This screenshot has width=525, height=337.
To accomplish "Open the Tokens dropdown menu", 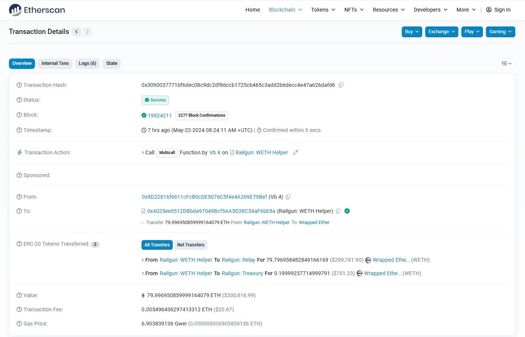I will pyautogui.click(x=323, y=10).
